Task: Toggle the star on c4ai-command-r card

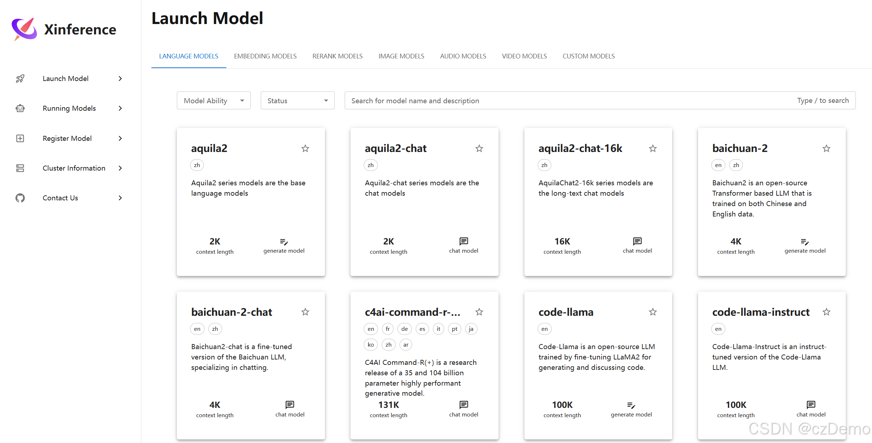Action: pos(479,312)
